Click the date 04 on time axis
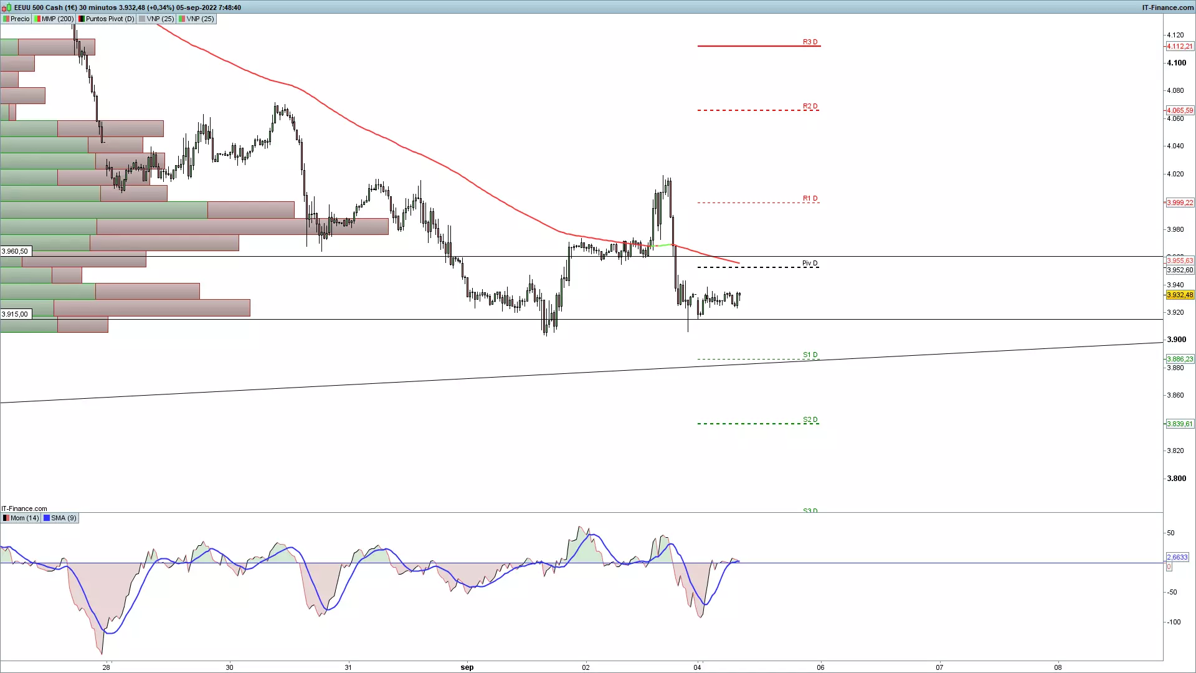The height and width of the screenshot is (673, 1196). (x=697, y=667)
